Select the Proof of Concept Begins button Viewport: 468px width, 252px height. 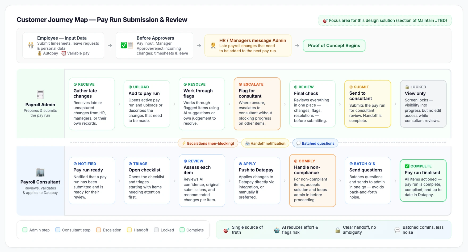[334, 45]
